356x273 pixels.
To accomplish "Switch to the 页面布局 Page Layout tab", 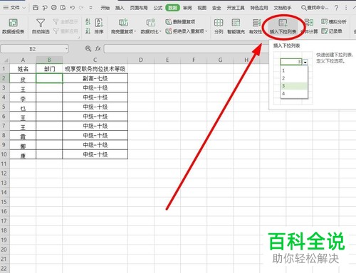I will click(139, 8).
